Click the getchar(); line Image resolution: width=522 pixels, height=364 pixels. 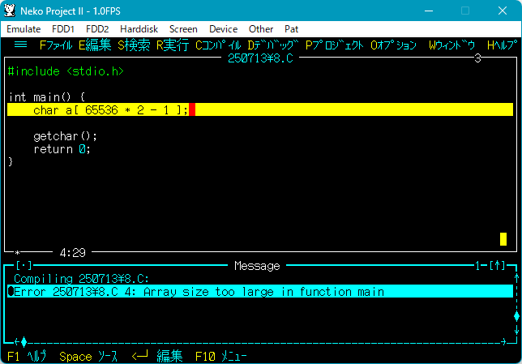point(65,136)
